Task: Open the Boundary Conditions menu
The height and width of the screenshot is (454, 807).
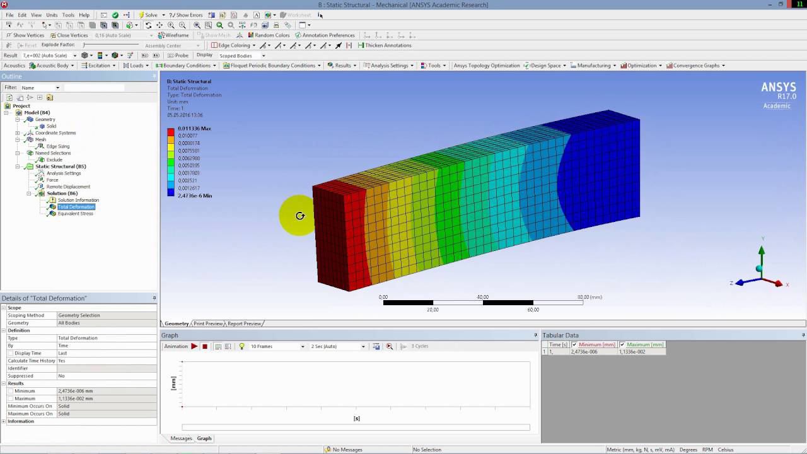Action: (x=187, y=66)
